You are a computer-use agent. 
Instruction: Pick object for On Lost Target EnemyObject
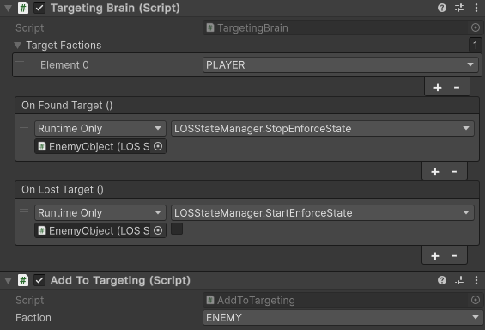158,230
